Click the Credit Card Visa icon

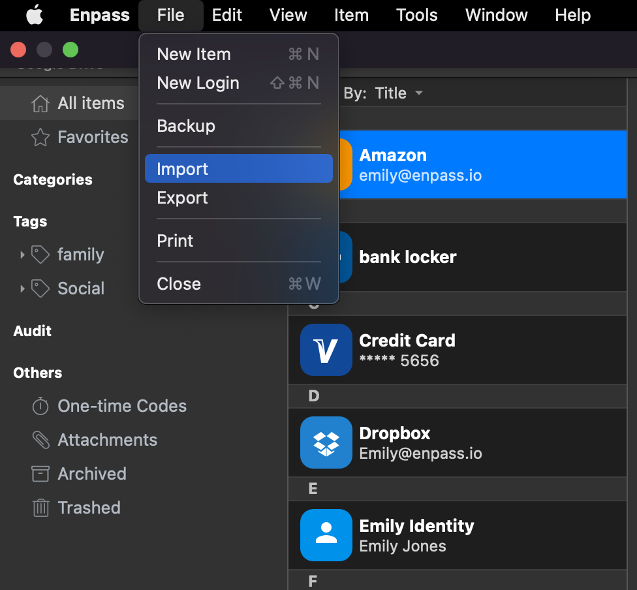coord(326,349)
